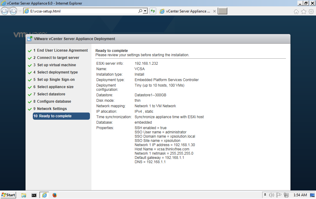
Task: Close the vCenter Server Appliance tab
Action: pos(215,11)
